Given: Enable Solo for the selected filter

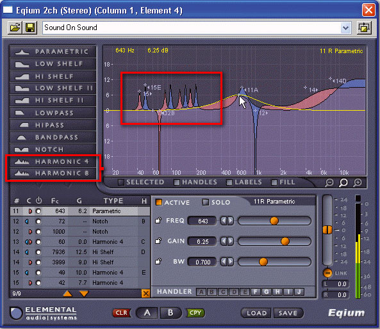Looking at the screenshot, I should (x=205, y=202).
